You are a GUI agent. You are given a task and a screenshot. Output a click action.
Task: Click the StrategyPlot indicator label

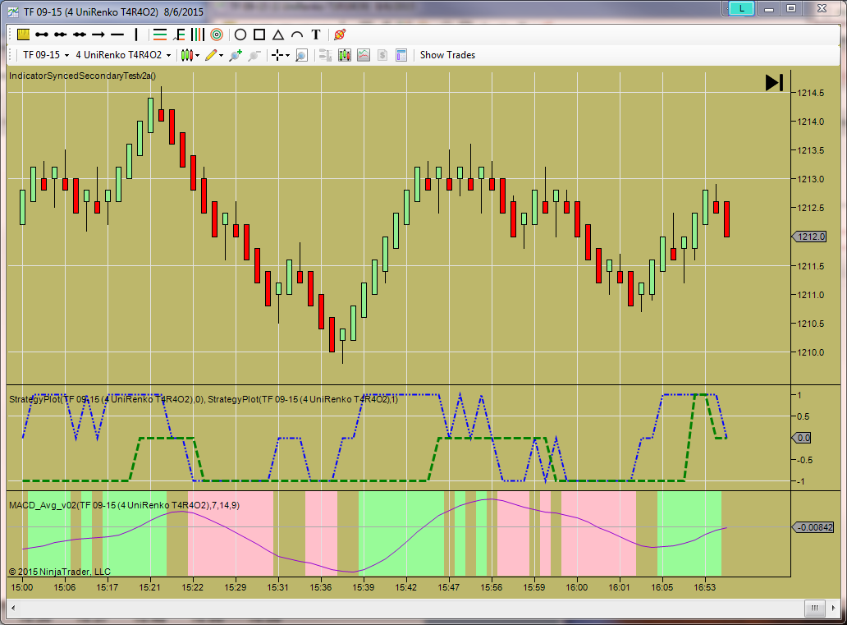coord(203,399)
